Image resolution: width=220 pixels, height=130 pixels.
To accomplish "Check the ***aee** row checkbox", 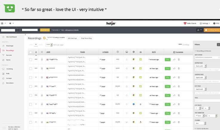I will point(30,86).
